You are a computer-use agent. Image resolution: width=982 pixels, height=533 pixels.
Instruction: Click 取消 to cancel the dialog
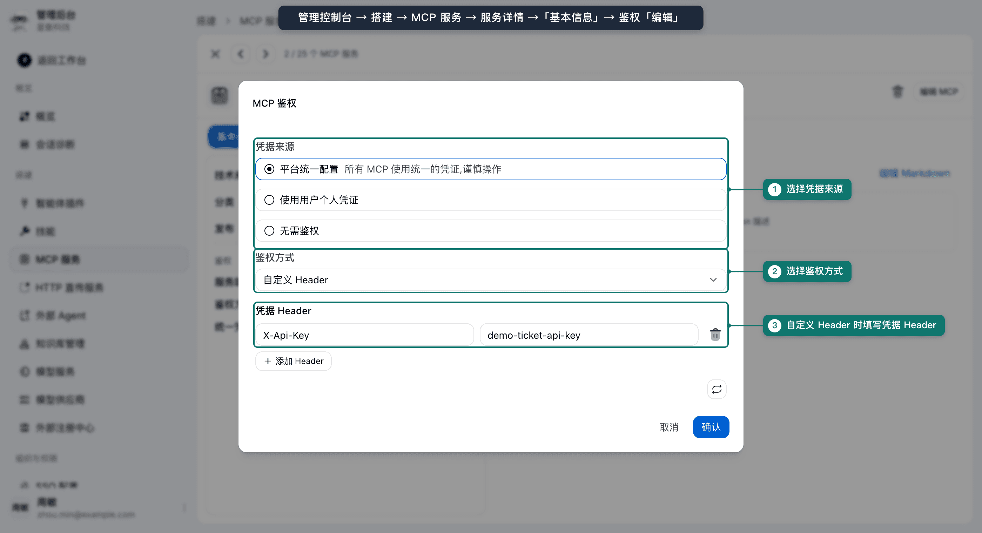point(669,427)
